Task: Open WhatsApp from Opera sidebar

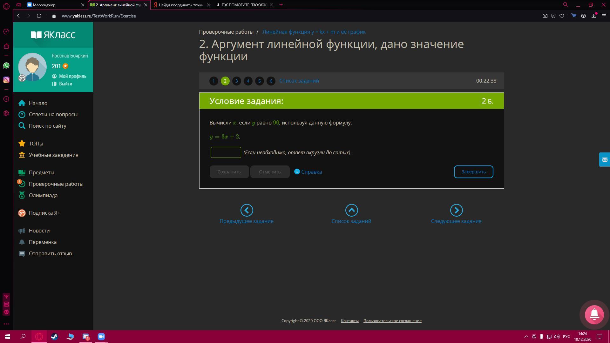Action: click(x=6, y=66)
